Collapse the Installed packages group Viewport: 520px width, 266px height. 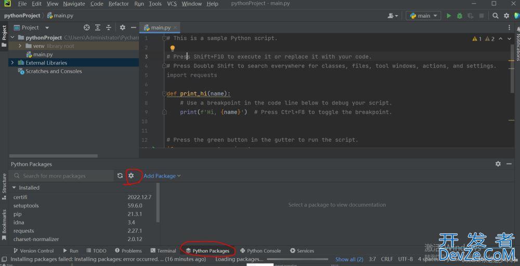(14, 188)
